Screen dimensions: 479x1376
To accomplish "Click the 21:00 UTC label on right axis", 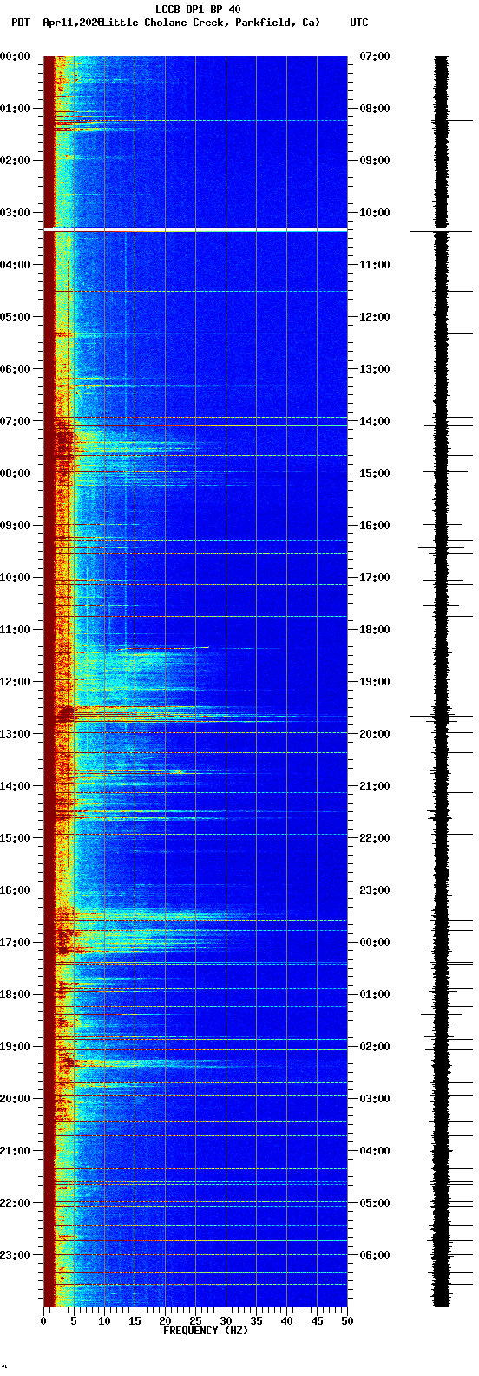I will 375,786.
